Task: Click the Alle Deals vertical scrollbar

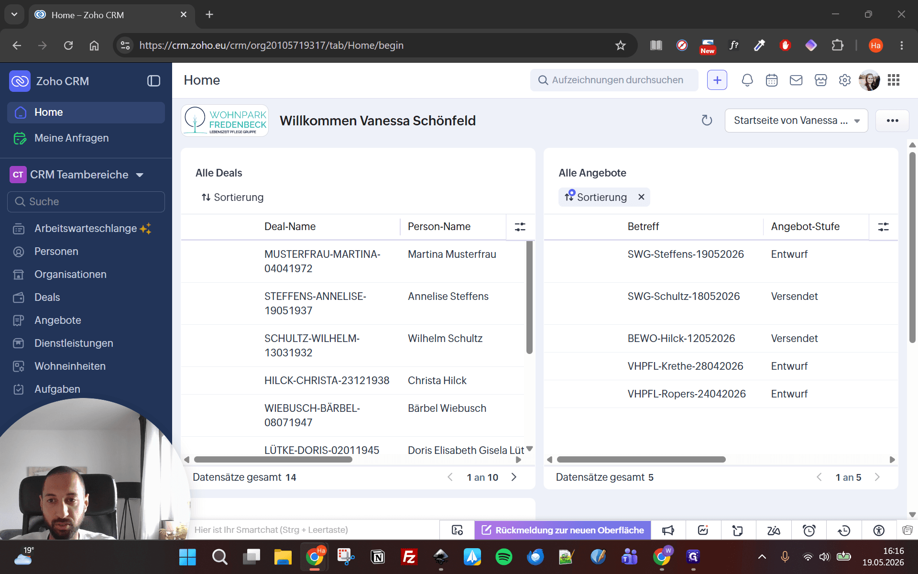Action: pos(529,298)
